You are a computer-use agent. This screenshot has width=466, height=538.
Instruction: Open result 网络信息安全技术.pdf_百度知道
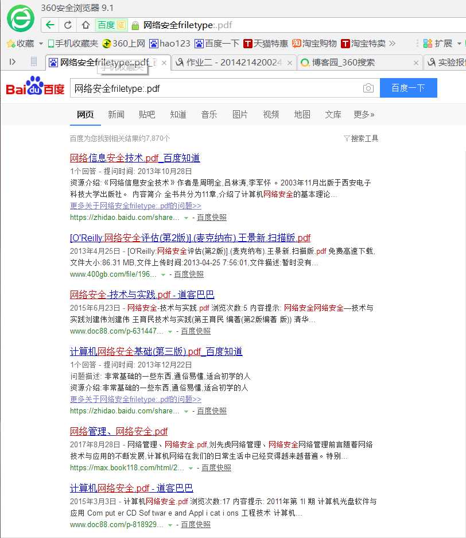135,158
